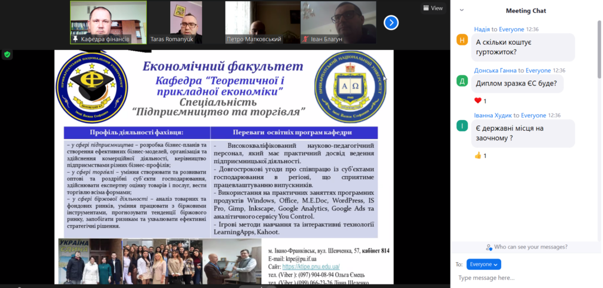Click the green encryption shield icon

pyautogui.click(x=7, y=54)
